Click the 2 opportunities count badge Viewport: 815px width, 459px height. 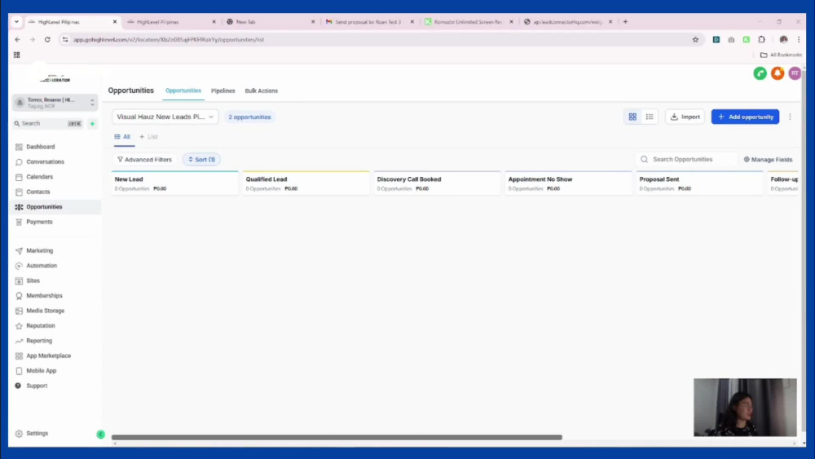tap(249, 117)
